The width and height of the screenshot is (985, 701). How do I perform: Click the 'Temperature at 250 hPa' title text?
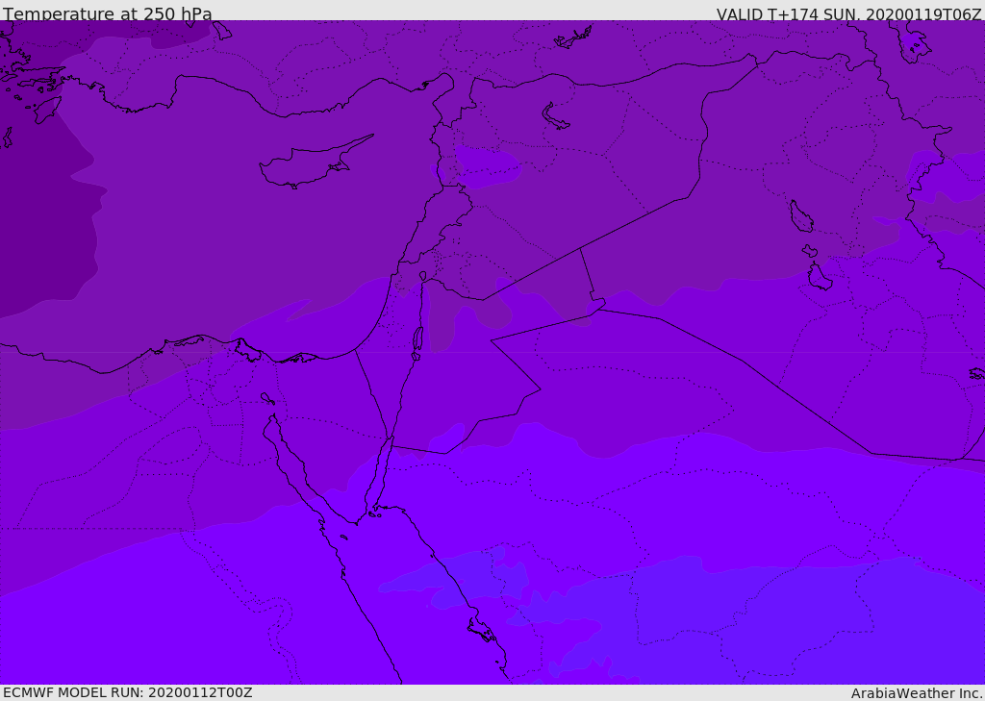pyautogui.click(x=108, y=13)
